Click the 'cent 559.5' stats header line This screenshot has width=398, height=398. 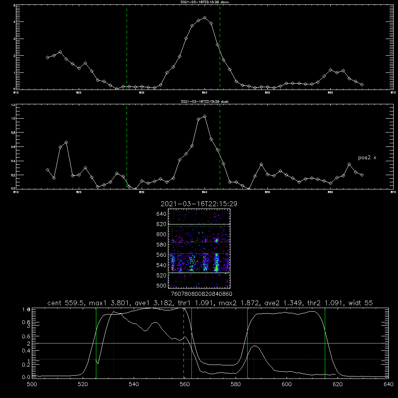pos(210,303)
